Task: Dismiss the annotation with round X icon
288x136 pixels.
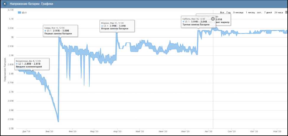Action: click(x=213, y=19)
